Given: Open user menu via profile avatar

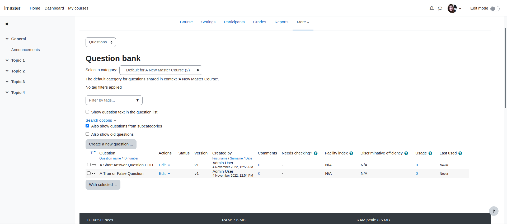Looking at the screenshot, I should pos(452,8).
